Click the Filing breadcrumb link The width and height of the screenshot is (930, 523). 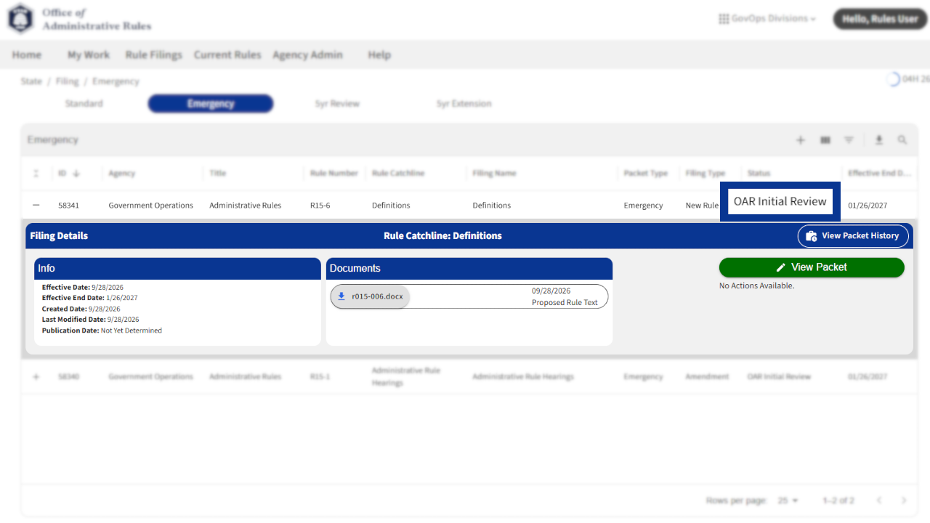[x=67, y=81]
